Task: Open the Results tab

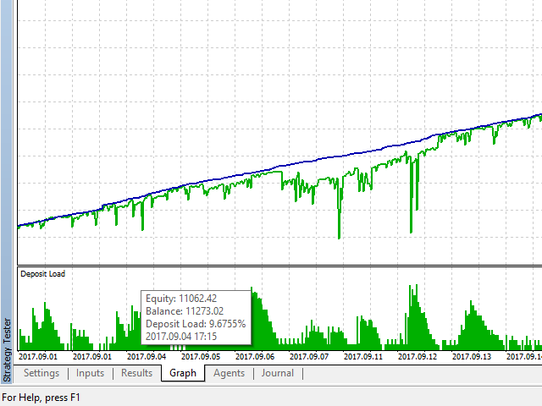Action: [x=137, y=373]
